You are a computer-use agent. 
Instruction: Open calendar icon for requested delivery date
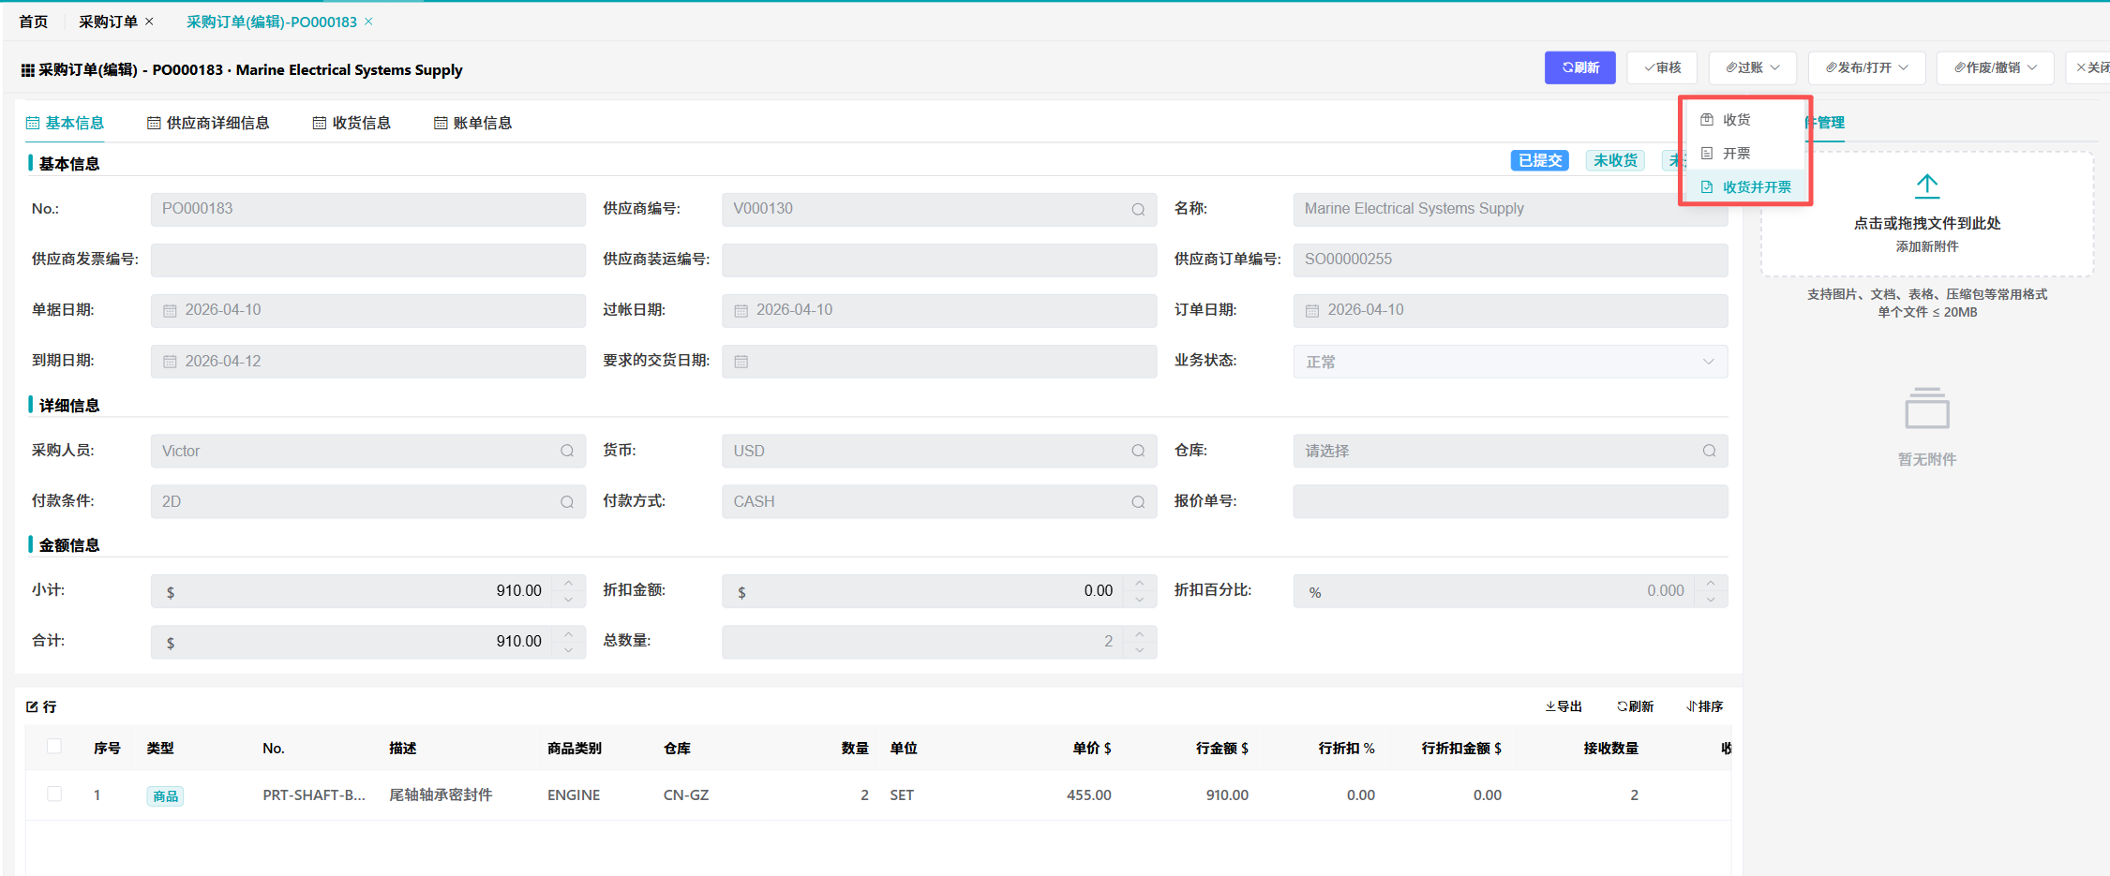(x=741, y=362)
